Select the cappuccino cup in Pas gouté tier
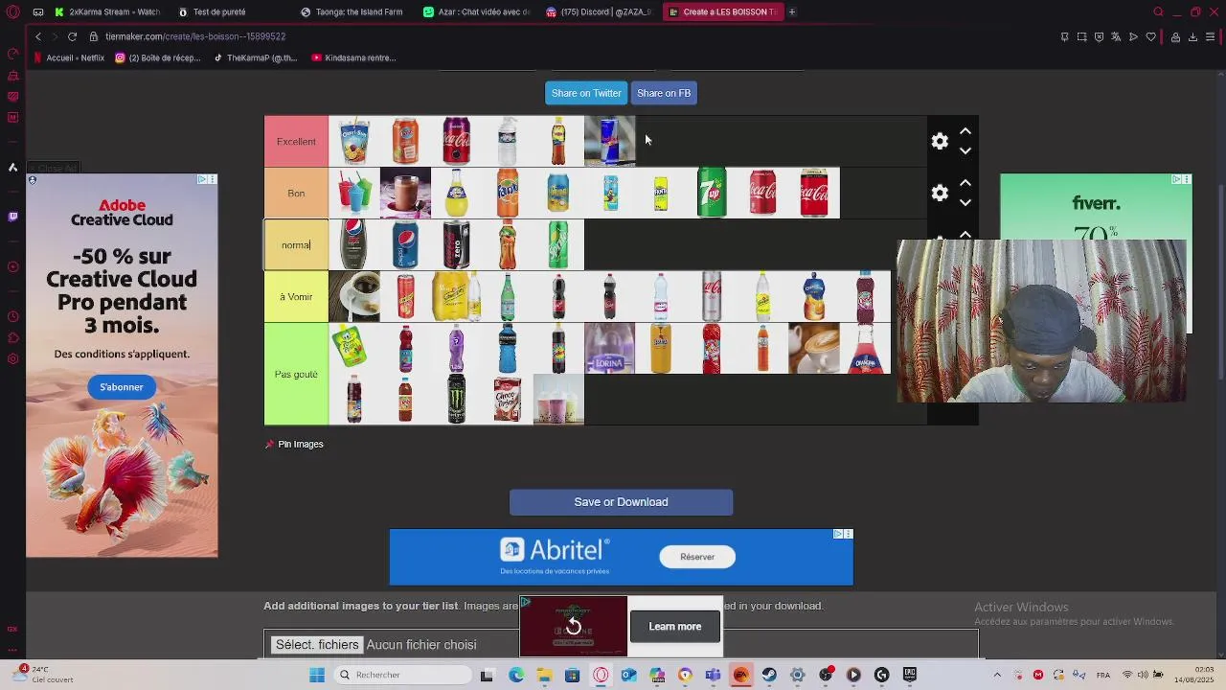 click(814, 348)
